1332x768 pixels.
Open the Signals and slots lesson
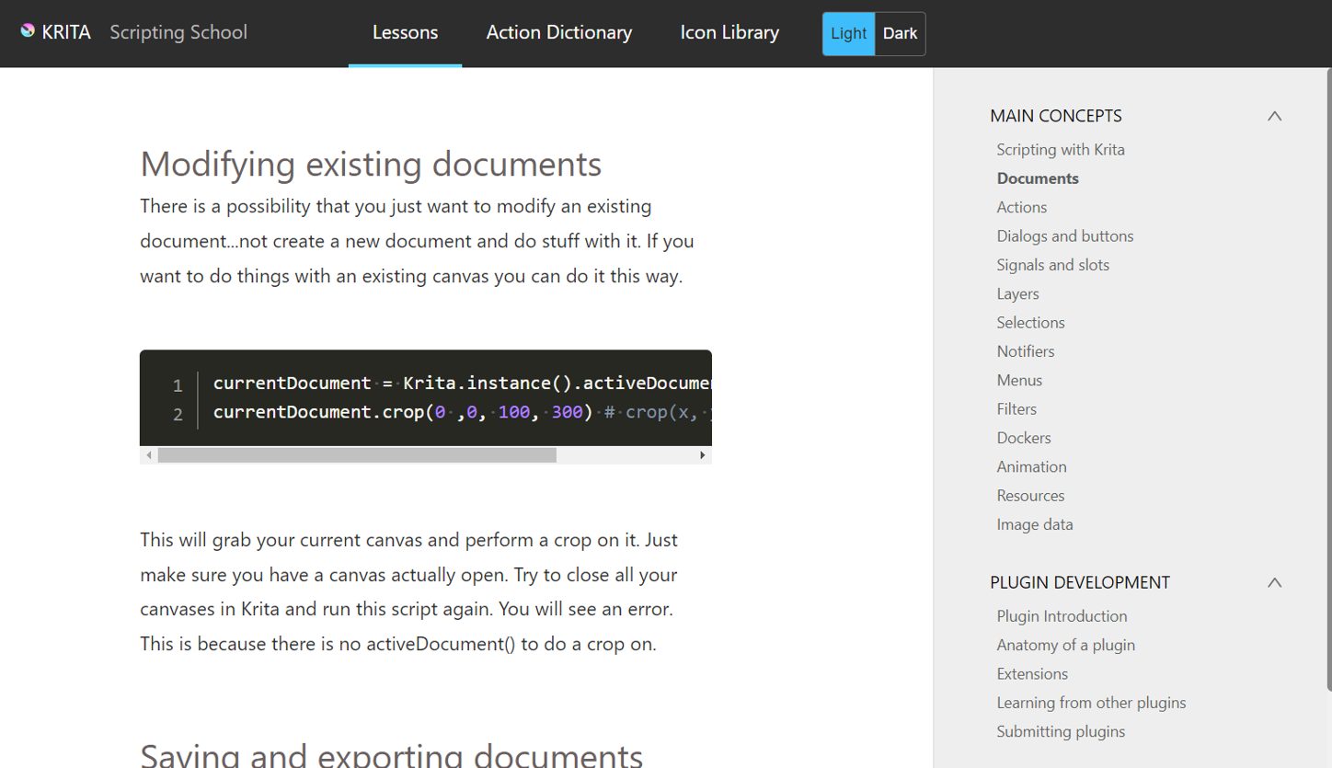[1052, 265]
